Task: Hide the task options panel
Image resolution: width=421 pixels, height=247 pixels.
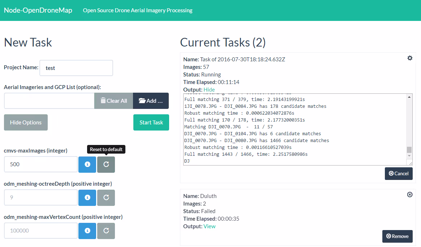Action: [x=26, y=123]
